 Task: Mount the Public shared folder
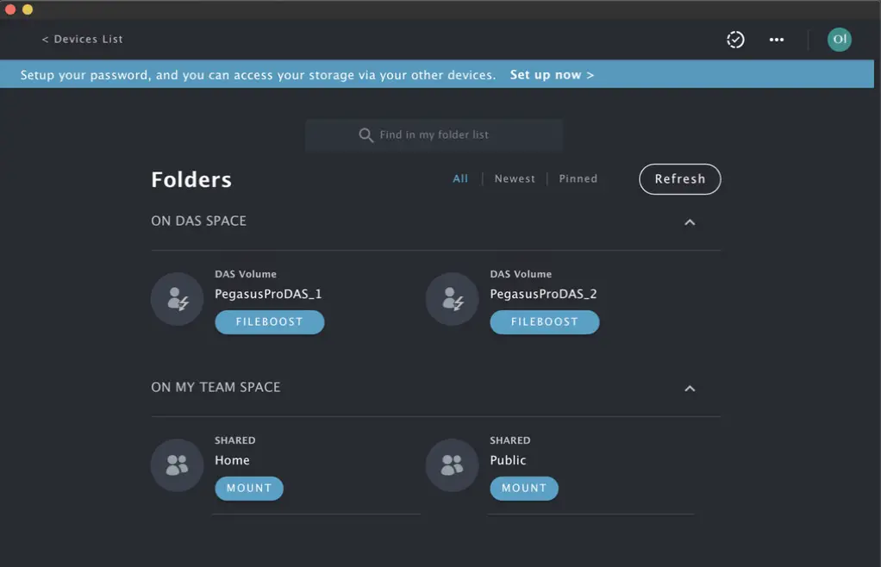pos(524,489)
